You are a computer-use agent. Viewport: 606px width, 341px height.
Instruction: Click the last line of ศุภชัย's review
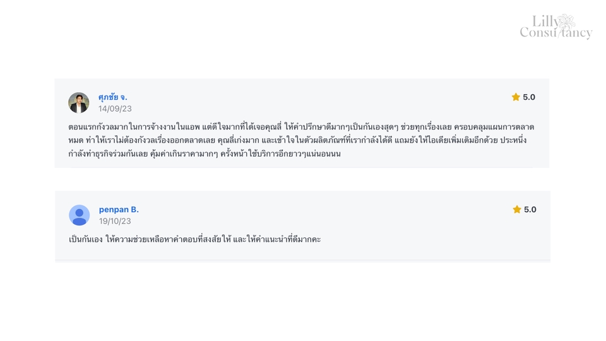pyautogui.click(x=205, y=153)
